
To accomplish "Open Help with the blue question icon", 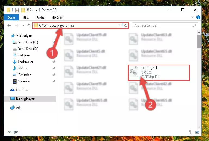I will 198,17.
